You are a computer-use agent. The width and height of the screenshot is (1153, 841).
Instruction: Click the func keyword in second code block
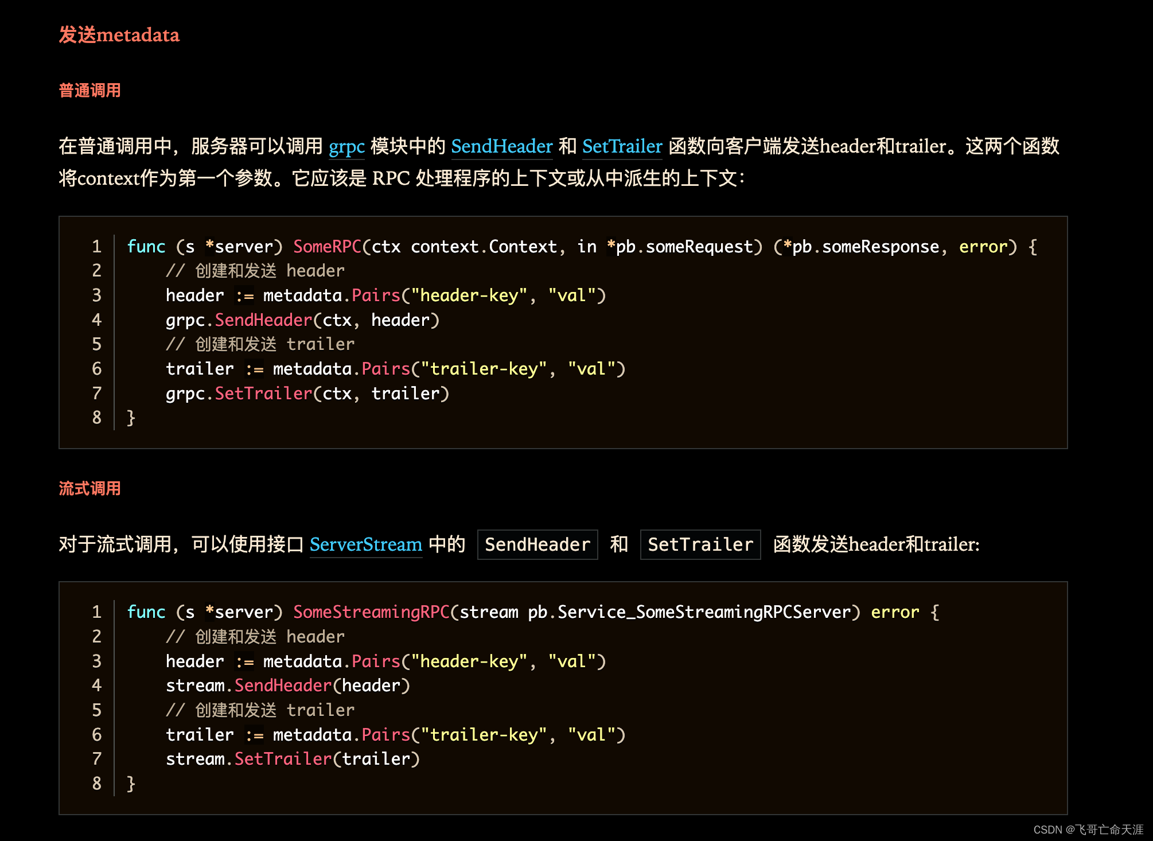click(x=146, y=612)
